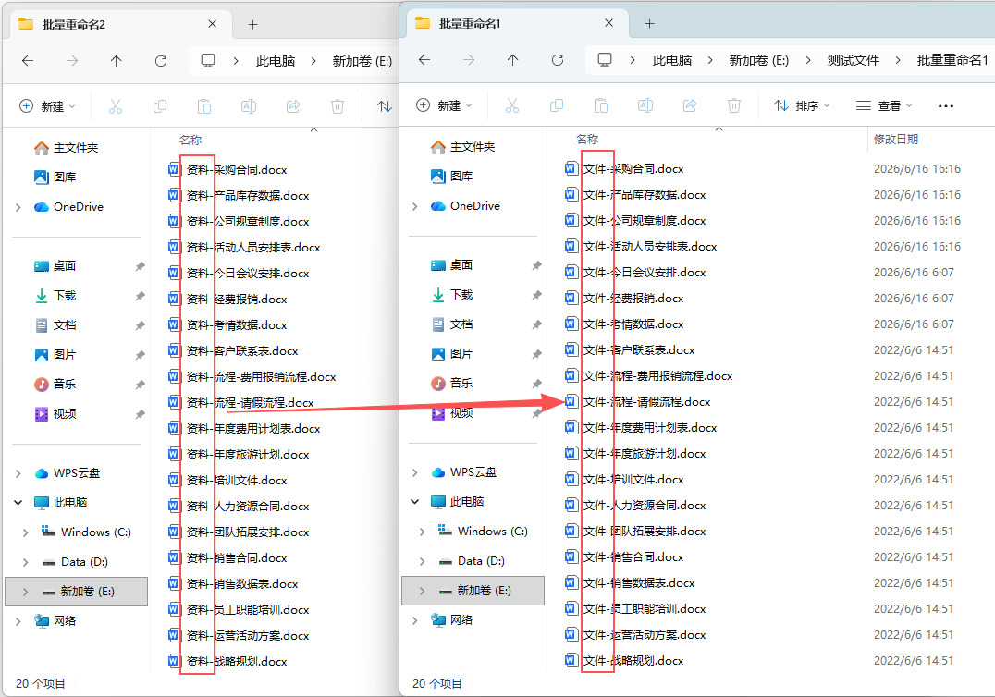995x697 pixels.
Task: Click the Delete trash icon in right window
Action: click(x=734, y=106)
